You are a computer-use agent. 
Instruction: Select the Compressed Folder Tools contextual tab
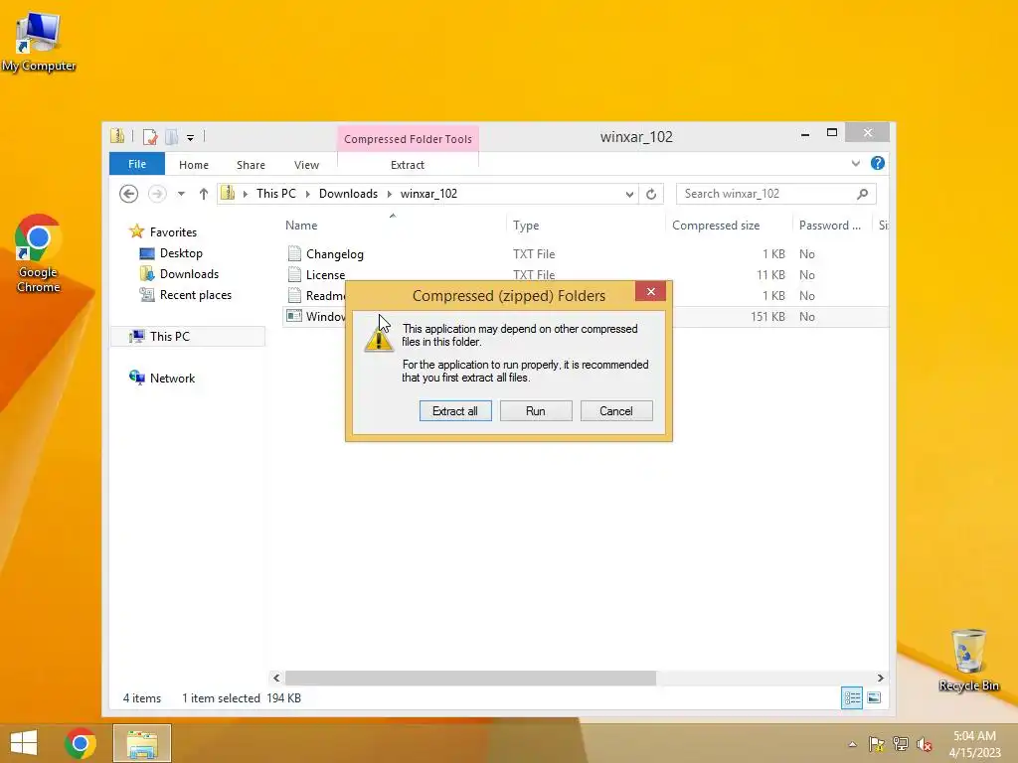pos(408,139)
